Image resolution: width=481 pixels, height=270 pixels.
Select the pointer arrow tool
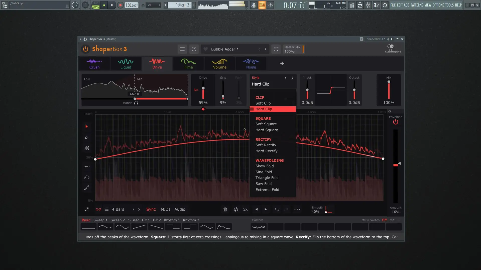pos(87,127)
